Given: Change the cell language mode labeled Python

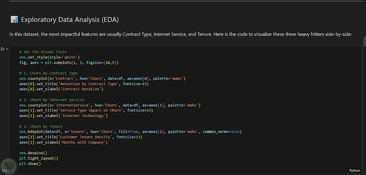Looking at the screenshot, I should coord(354,171).
